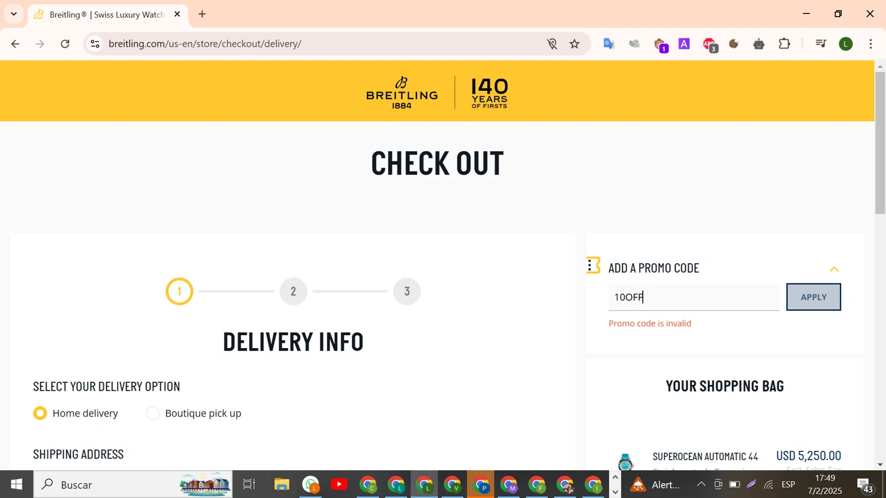Open the tab search dropdown

point(14,14)
